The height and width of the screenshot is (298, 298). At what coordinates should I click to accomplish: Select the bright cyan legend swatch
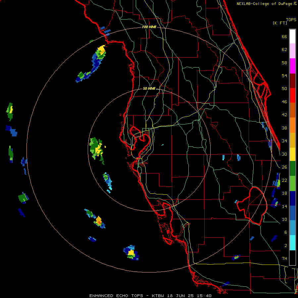292,243
